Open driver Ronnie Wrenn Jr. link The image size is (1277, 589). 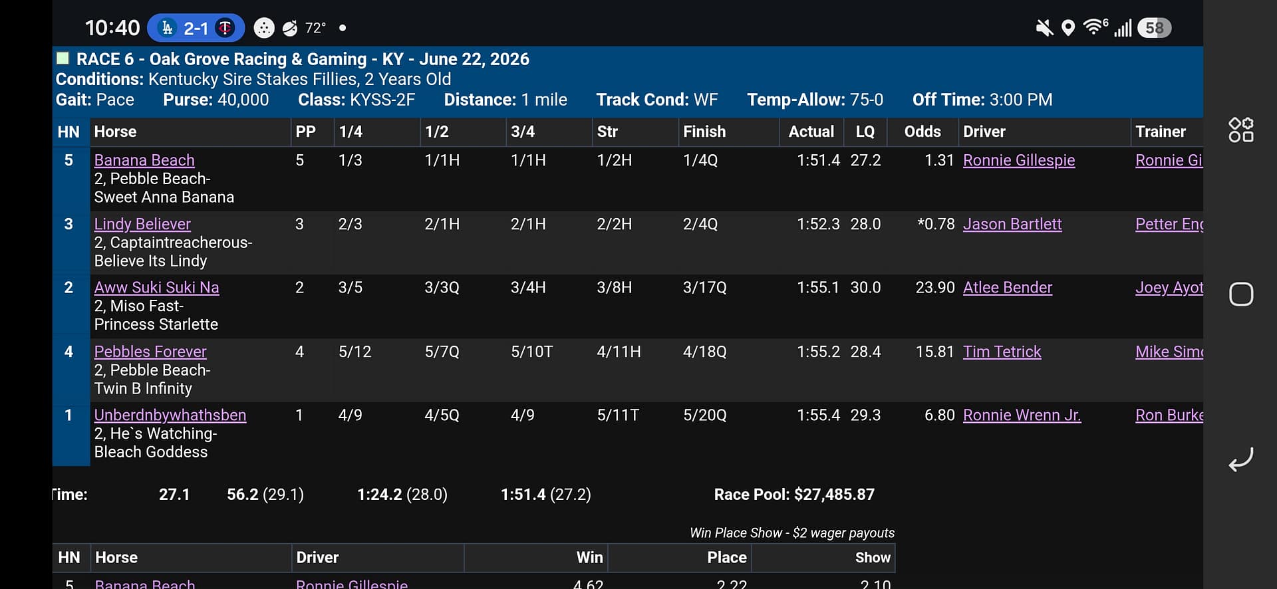(x=1022, y=415)
